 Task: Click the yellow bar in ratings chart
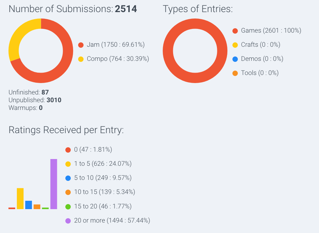click(20, 198)
